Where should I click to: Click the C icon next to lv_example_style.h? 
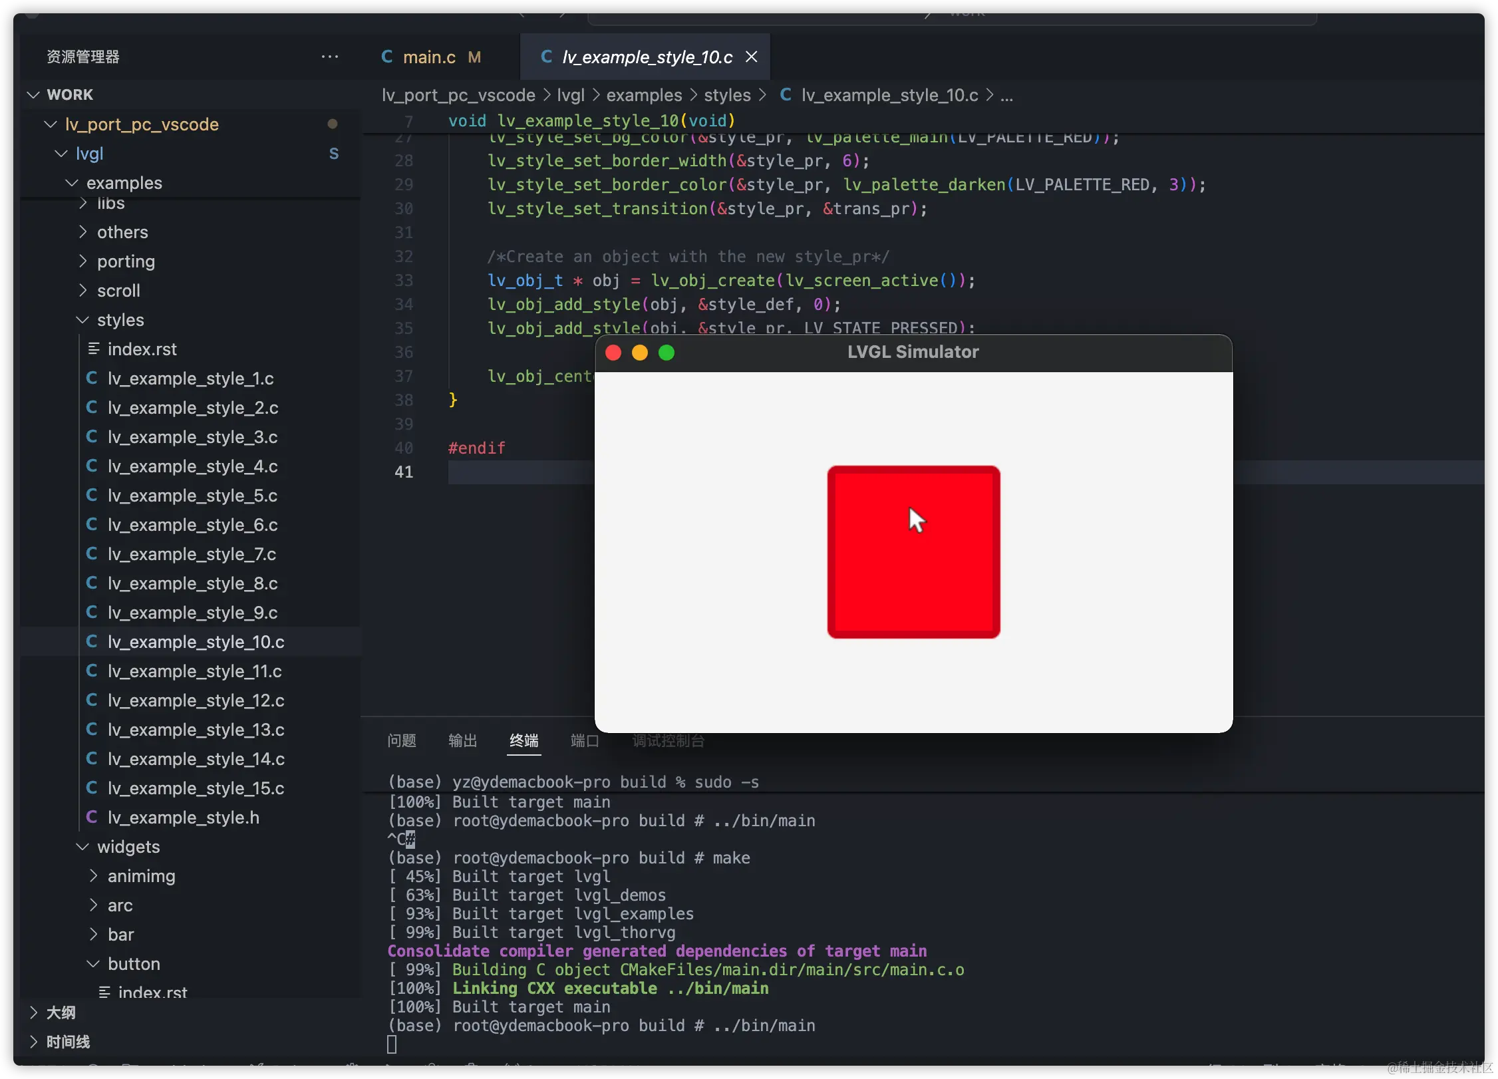point(92,817)
